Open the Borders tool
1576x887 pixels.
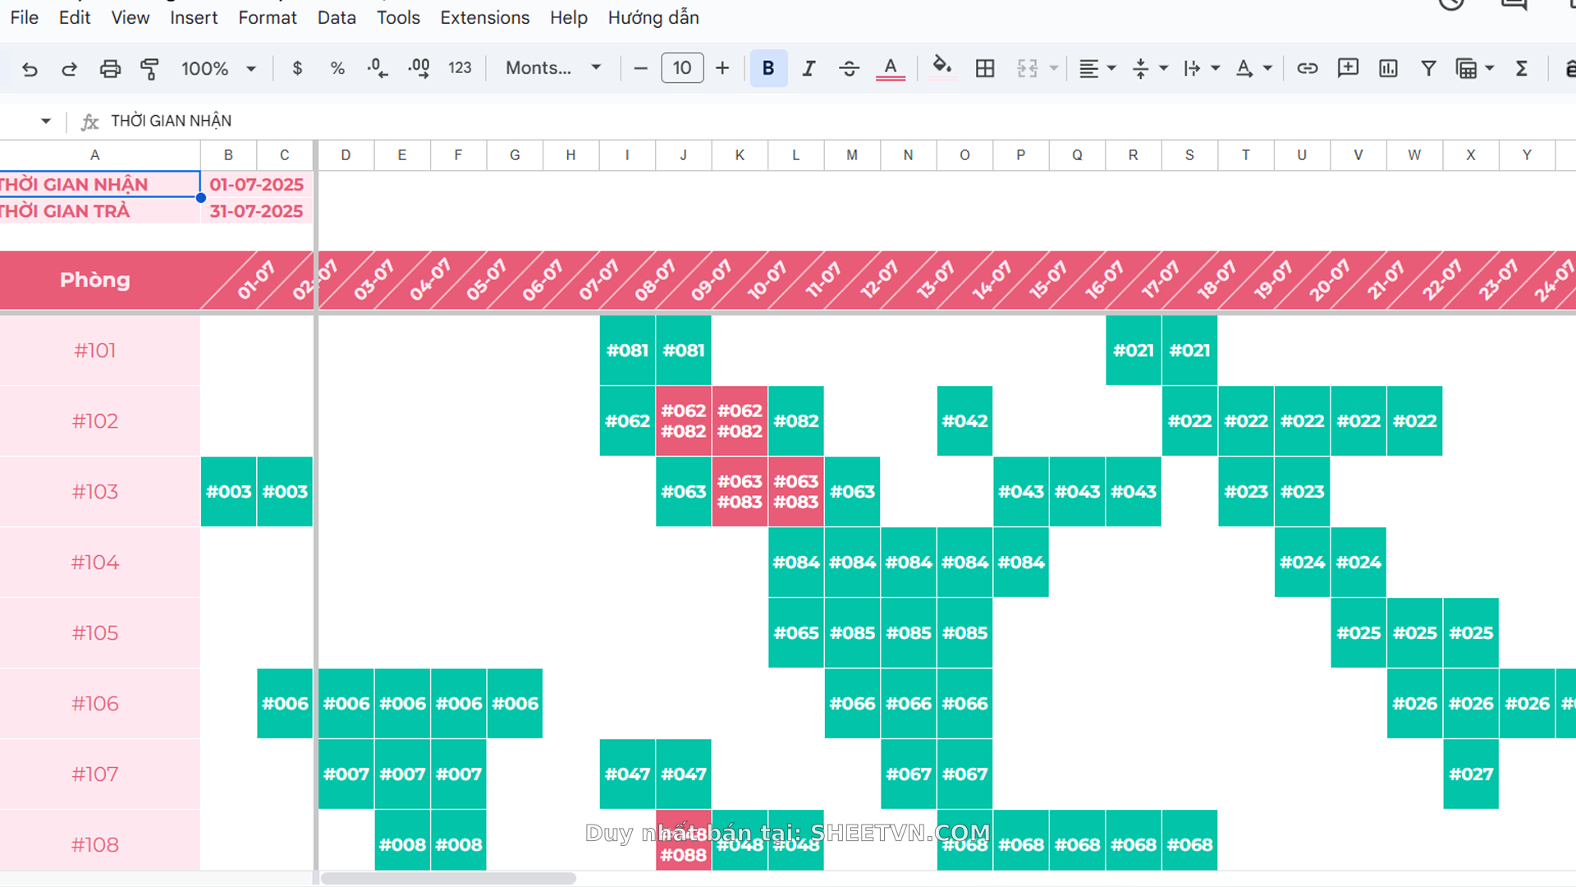click(984, 69)
